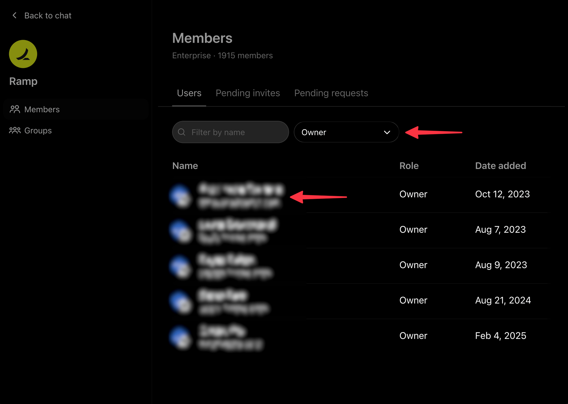Open Groups section in sidebar
The height and width of the screenshot is (404, 568).
click(76, 130)
